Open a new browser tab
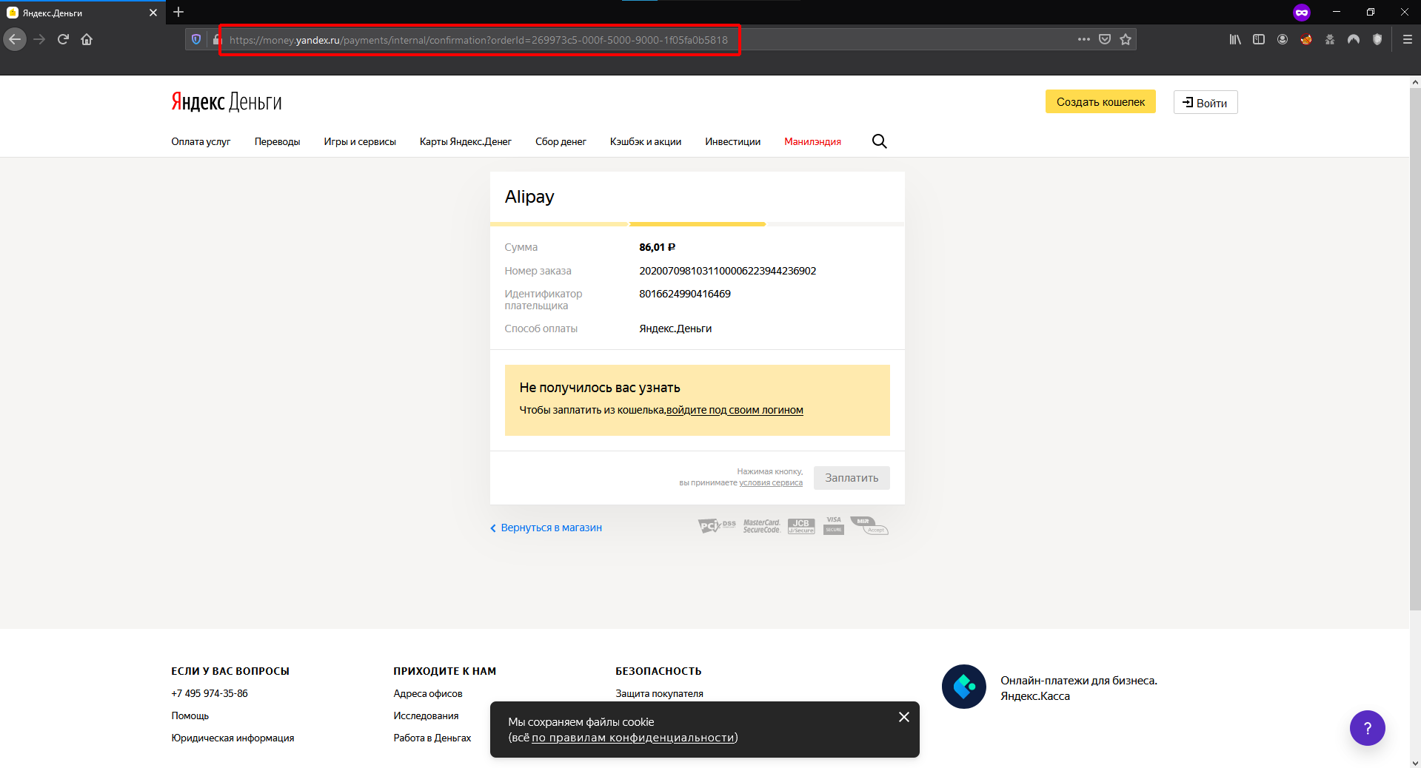This screenshot has width=1421, height=768. pos(178,12)
